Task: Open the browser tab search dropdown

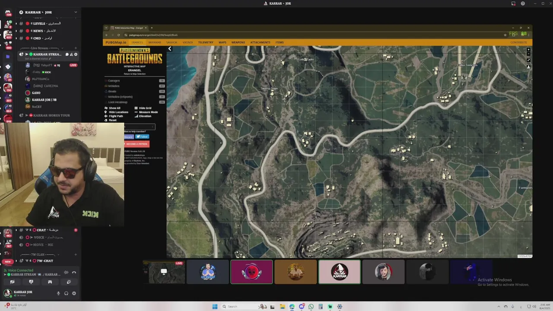Action: (106, 28)
